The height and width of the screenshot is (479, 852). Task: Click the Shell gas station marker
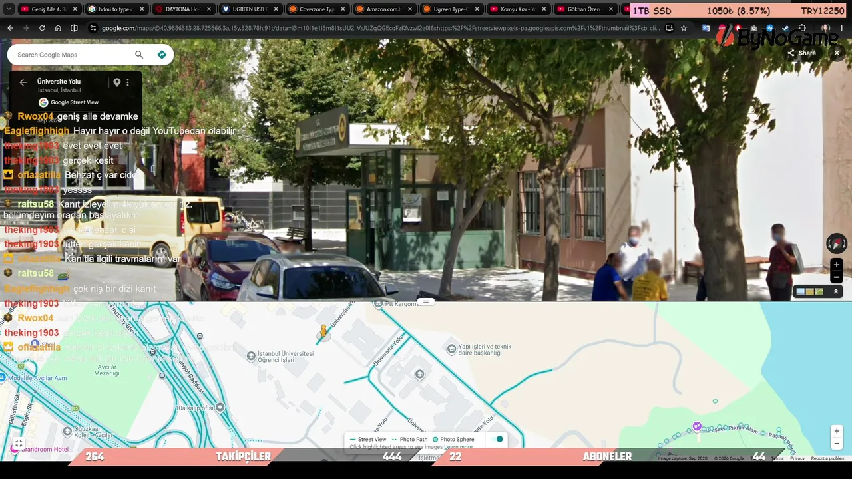point(35,343)
